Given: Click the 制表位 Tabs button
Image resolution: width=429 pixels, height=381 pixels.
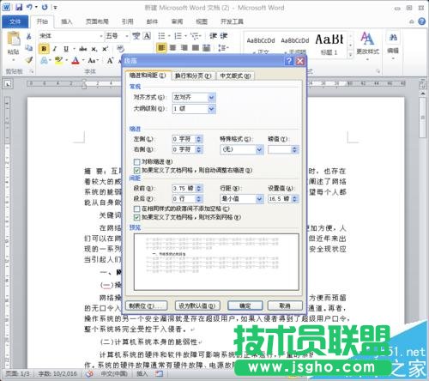Looking at the screenshot, I should (x=146, y=305).
